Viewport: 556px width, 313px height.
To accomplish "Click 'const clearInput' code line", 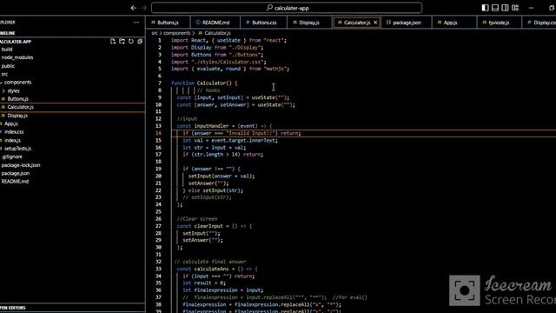I will click(x=215, y=226).
